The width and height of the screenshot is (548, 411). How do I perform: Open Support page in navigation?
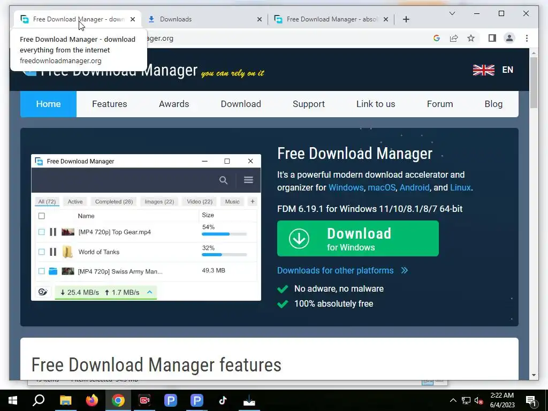coord(309,104)
